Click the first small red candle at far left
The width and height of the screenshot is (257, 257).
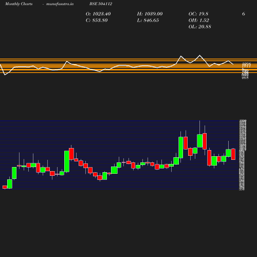click(x=5, y=187)
